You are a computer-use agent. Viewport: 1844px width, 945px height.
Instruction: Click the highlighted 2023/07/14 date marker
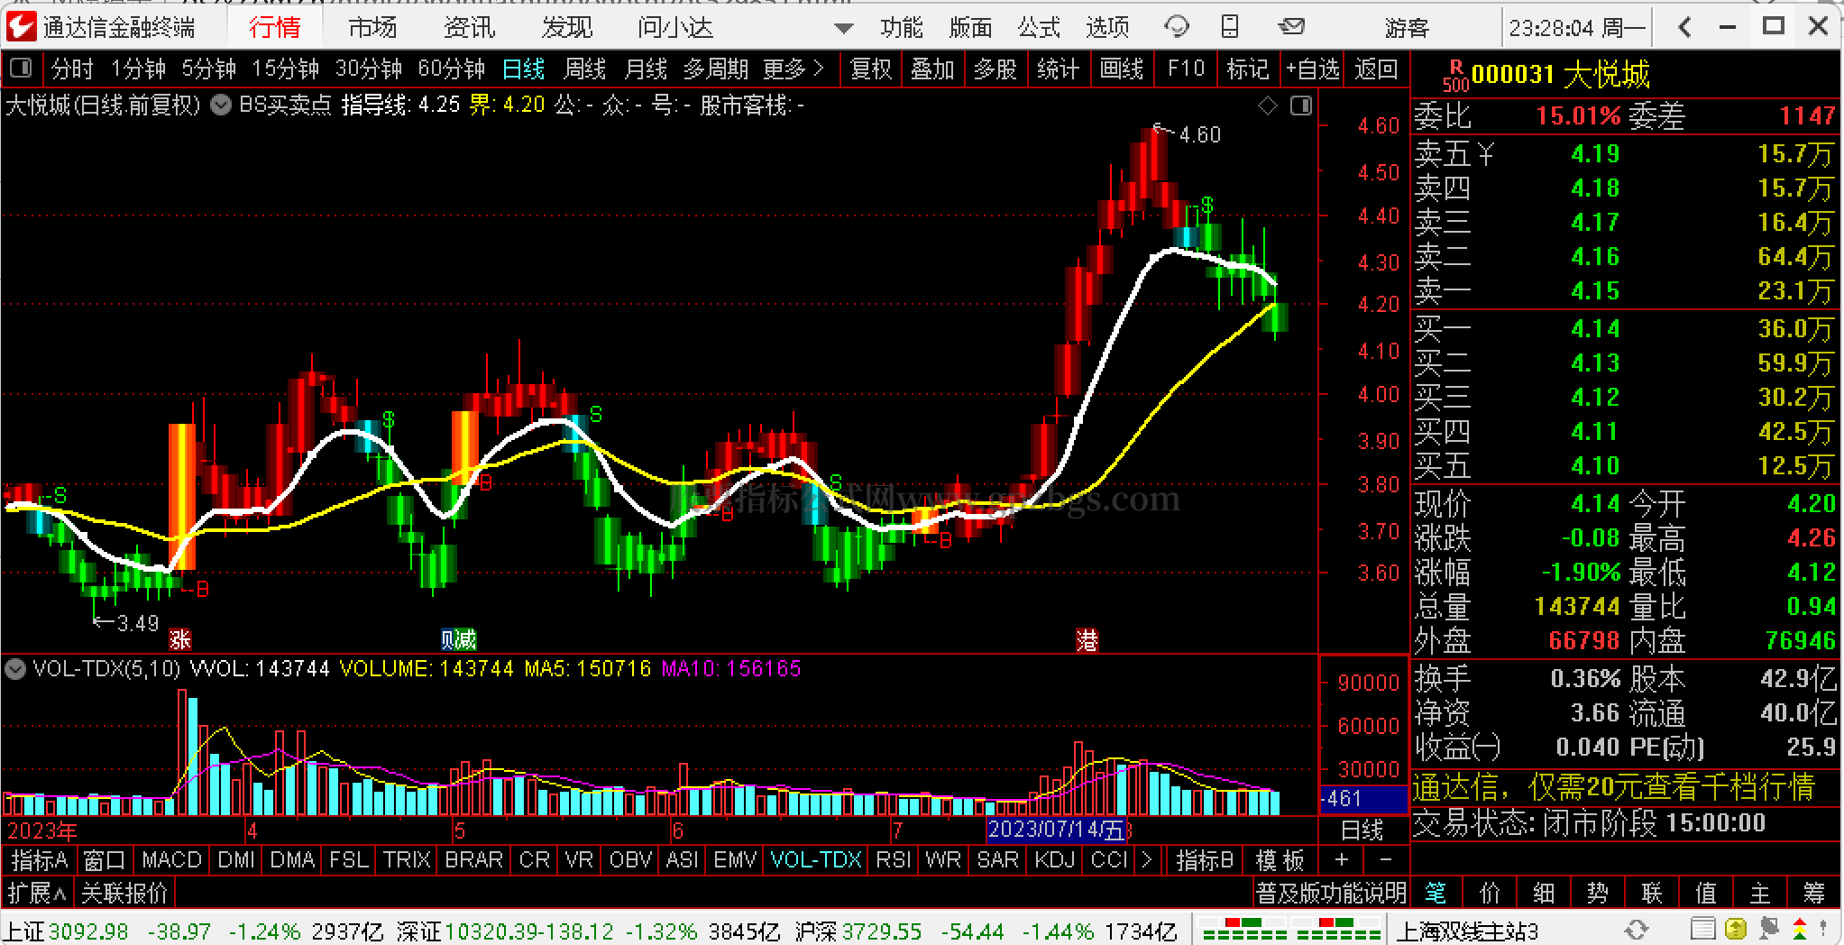pos(1056,829)
